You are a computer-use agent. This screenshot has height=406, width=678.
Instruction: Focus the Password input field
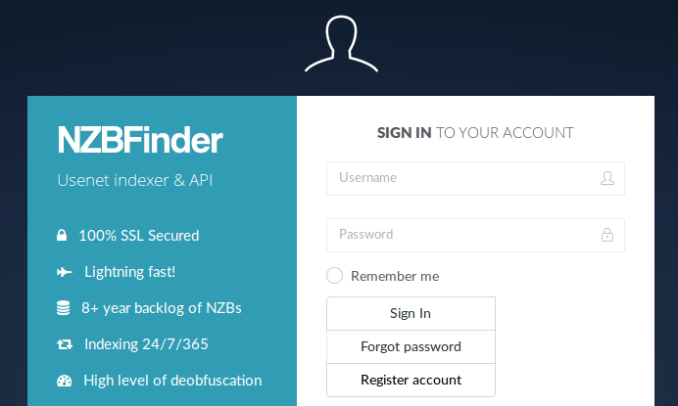click(475, 236)
